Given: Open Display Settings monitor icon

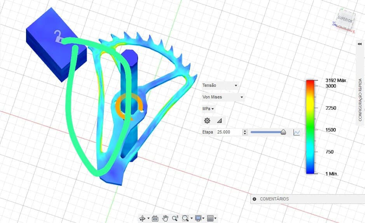Looking at the screenshot, I should tap(198, 218).
